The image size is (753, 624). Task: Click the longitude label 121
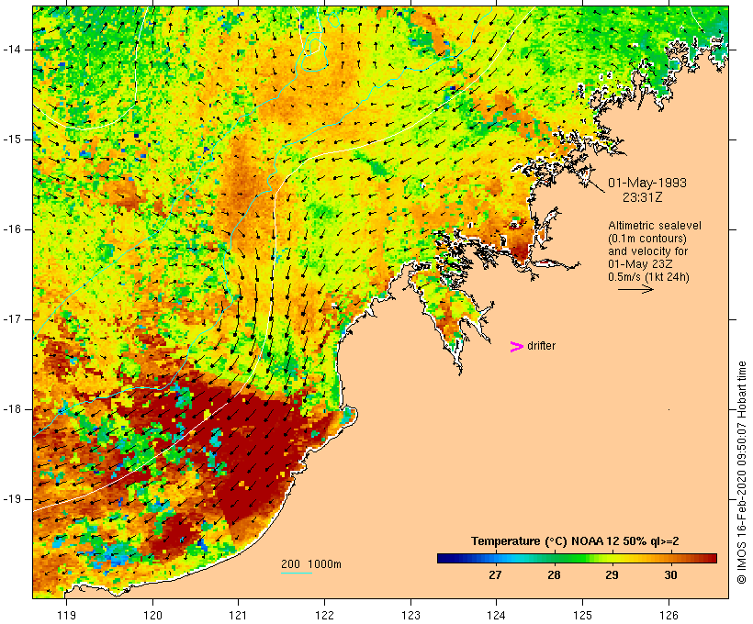click(238, 616)
